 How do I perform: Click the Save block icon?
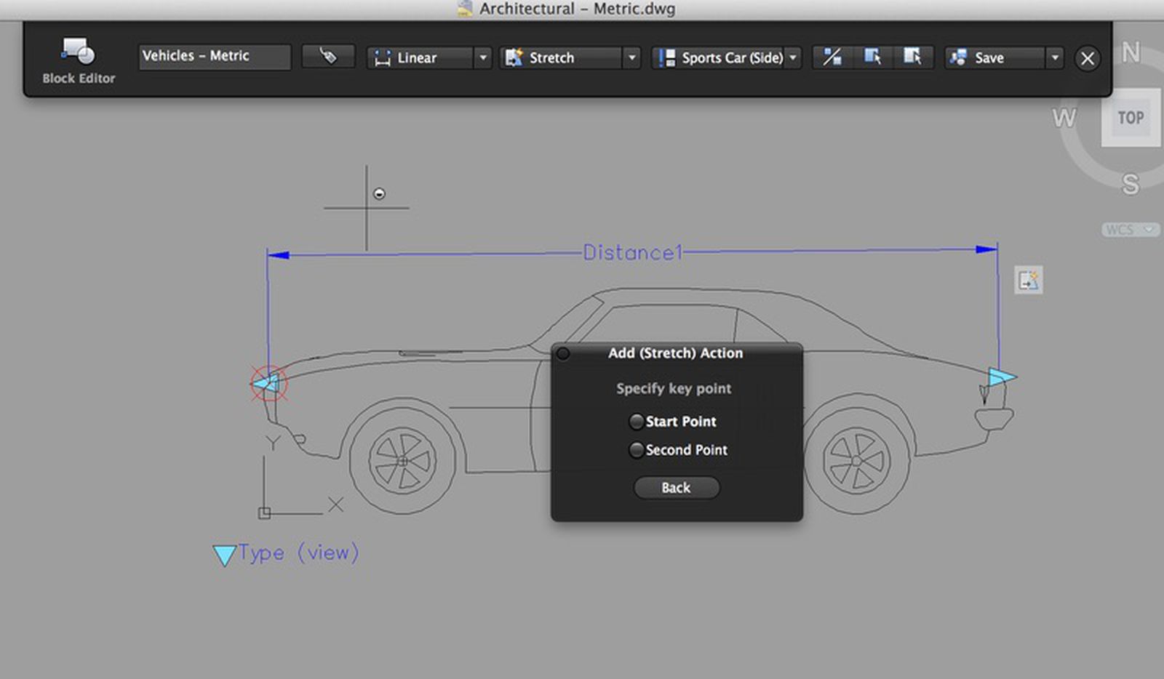point(959,57)
